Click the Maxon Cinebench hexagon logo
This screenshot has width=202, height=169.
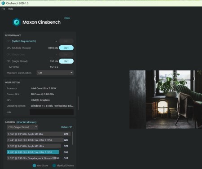coord(17,22)
